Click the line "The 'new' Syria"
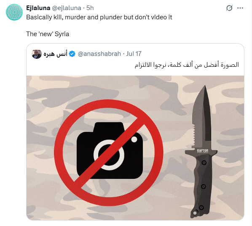The height and width of the screenshot is (226, 252). 48,34
